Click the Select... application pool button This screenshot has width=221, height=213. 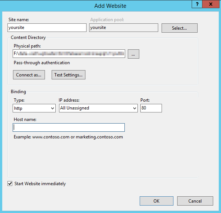[x=179, y=28]
